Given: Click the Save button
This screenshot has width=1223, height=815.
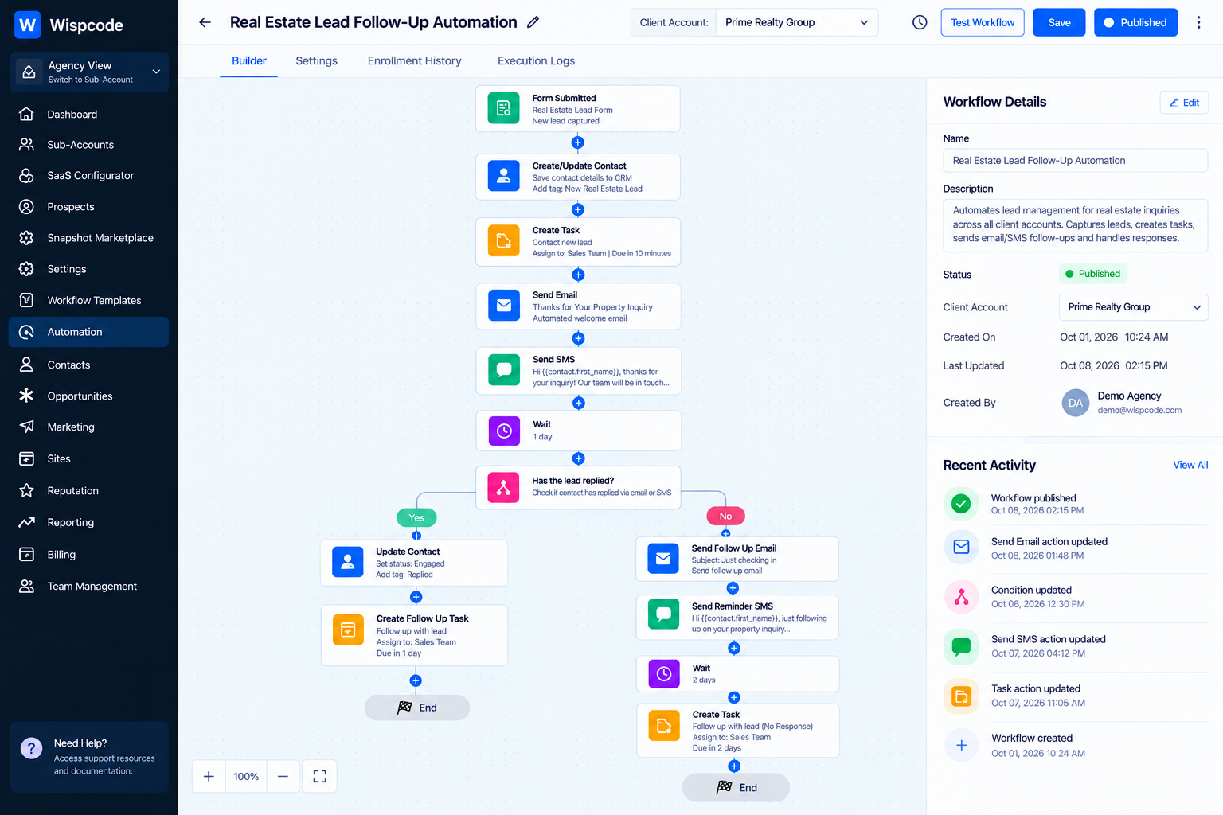Looking at the screenshot, I should pyautogui.click(x=1059, y=22).
